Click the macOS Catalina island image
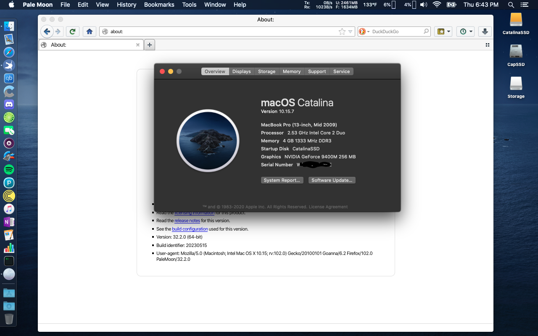This screenshot has height=336, width=538. tap(208, 141)
